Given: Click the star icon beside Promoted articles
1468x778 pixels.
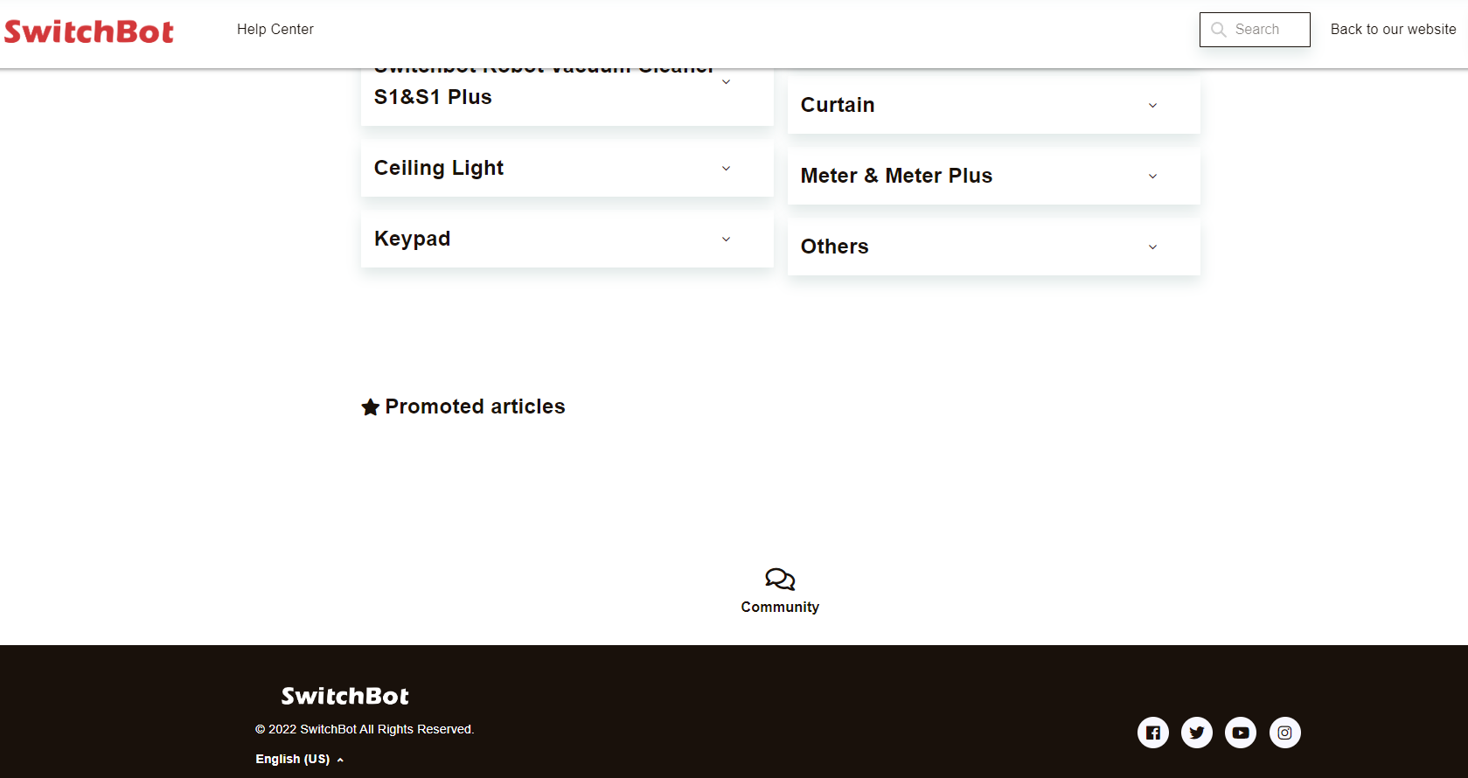Looking at the screenshot, I should click(x=370, y=407).
